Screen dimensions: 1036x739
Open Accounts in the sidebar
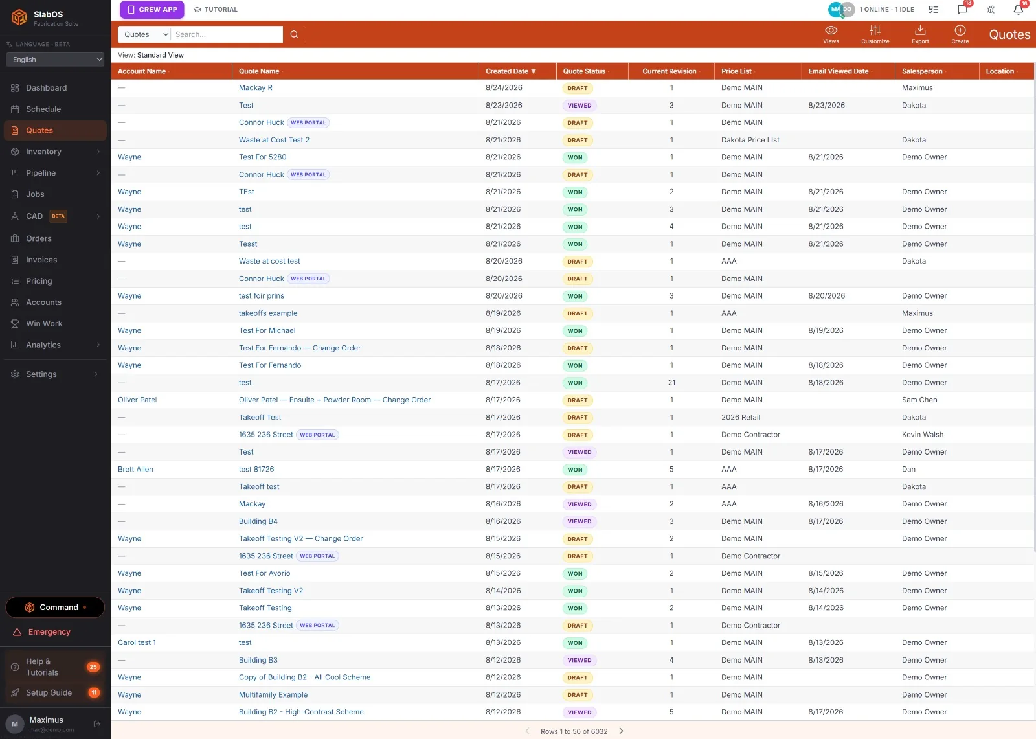tap(55, 302)
